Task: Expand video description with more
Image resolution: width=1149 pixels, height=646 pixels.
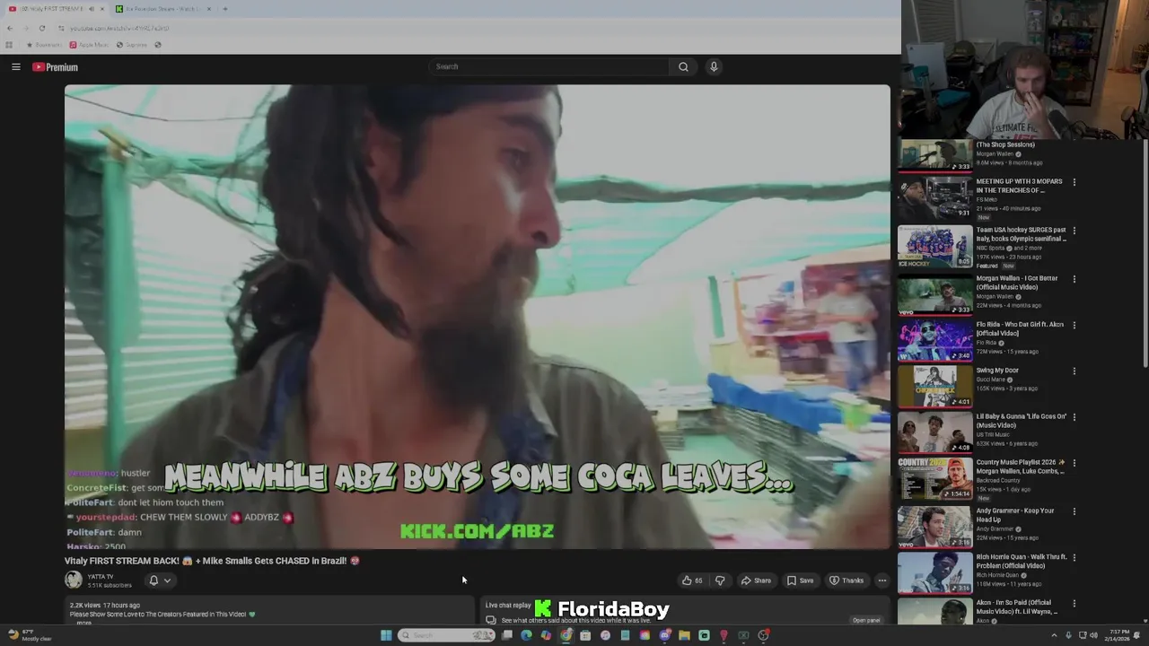Action: [83, 623]
